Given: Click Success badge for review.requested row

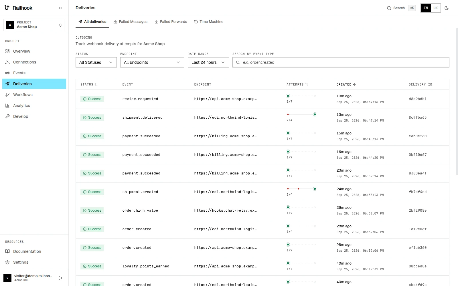Looking at the screenshot, I should pyautogui.click(x=92, y=99).
